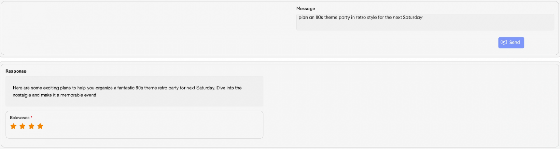Click the chat bubble icon on Send
This screenshot has width=560, height=149.
click(x=504, y=43)
